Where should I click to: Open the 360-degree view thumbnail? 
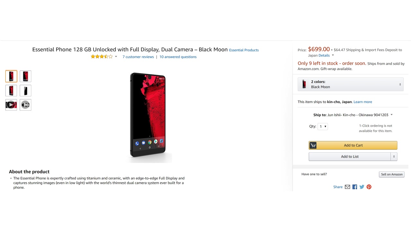tap(25, 105)
